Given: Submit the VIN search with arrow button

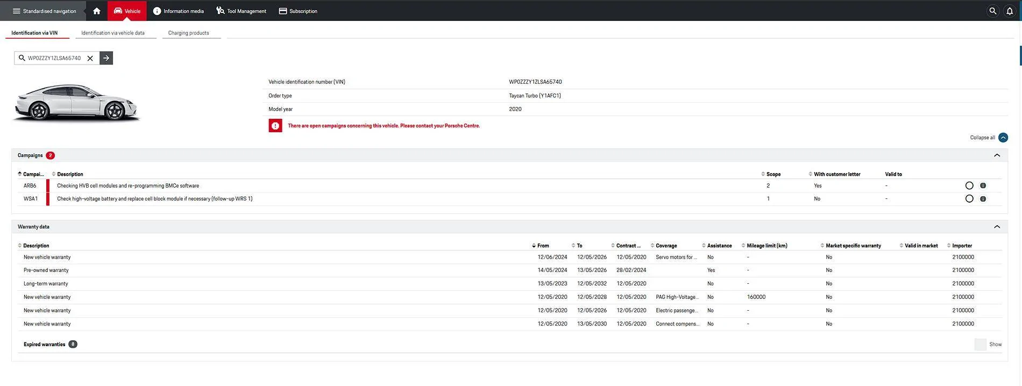Looking at the screenshot, I should point(107,58).
